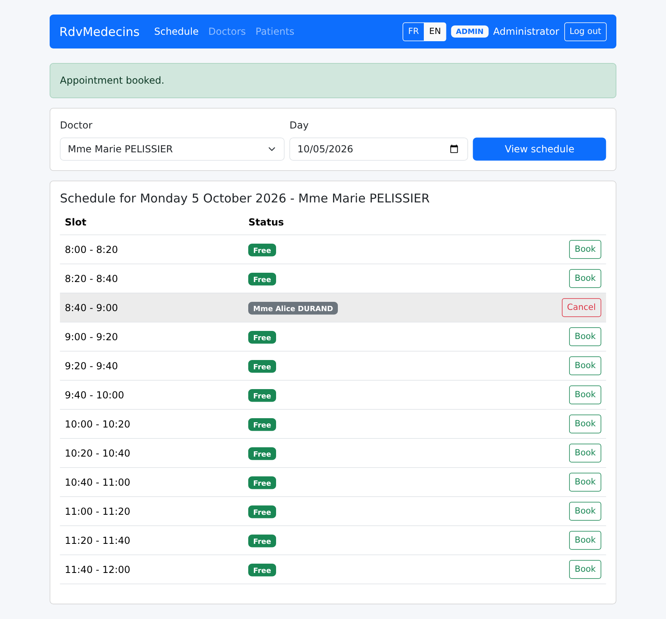666x619 pixels.
Task: Open the Patients nav item
Action: (x=275, y=32)
